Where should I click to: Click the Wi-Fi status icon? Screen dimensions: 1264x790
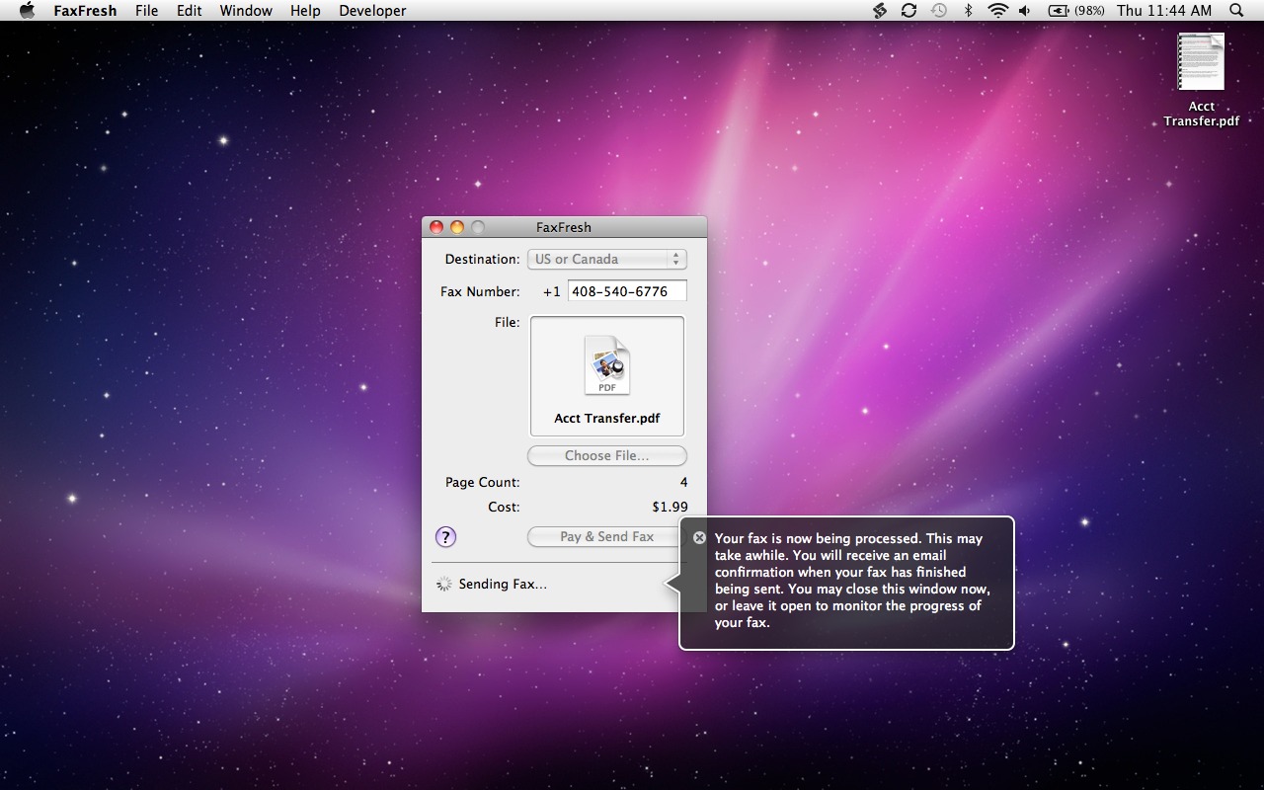click(x=997, y=11)
